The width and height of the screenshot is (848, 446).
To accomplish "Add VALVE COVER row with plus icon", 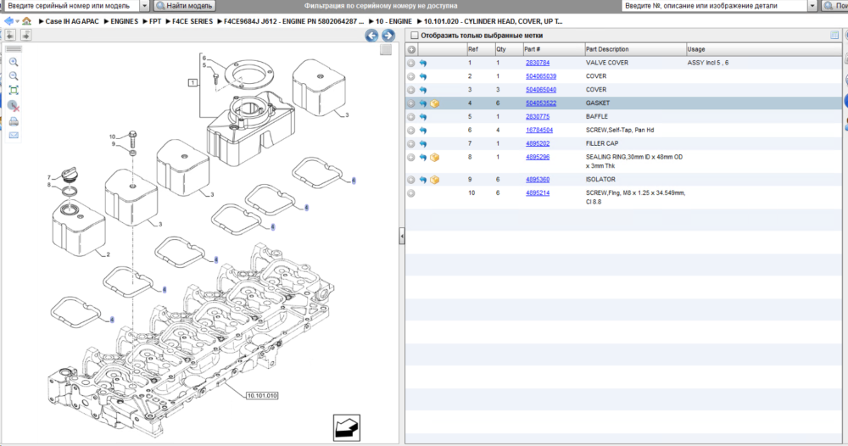I will pyautogui.click(x=411, y=64).
